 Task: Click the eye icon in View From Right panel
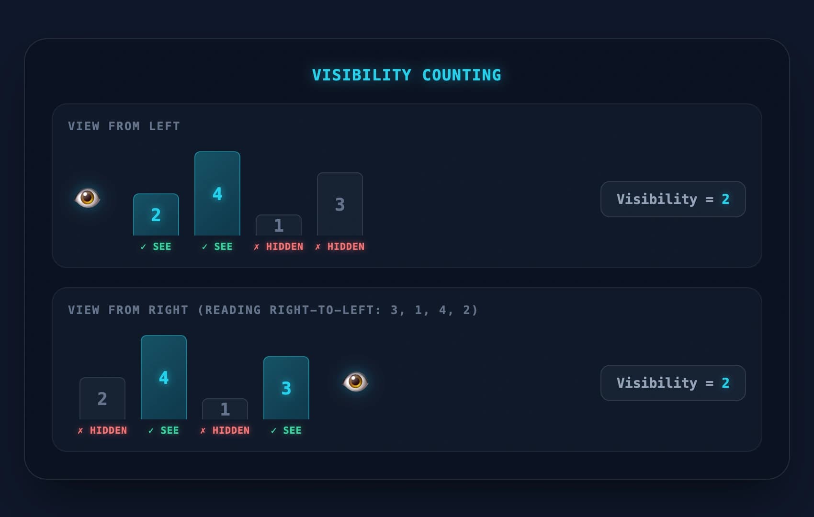[x=355, y=382]
